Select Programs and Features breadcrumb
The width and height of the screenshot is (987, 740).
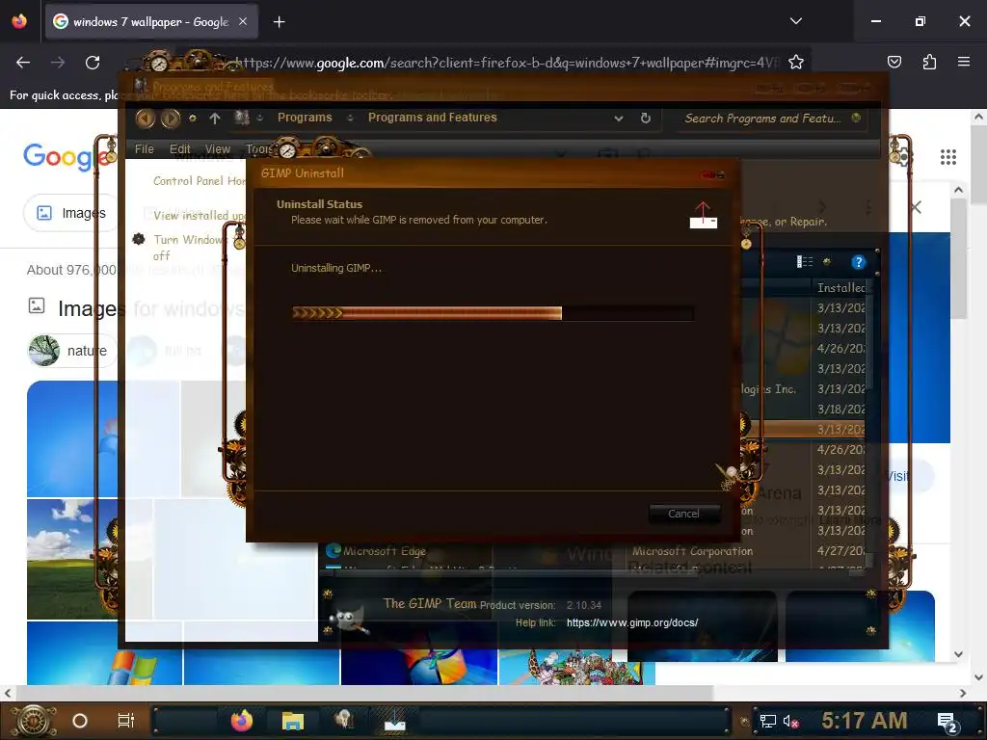[433, 118]
